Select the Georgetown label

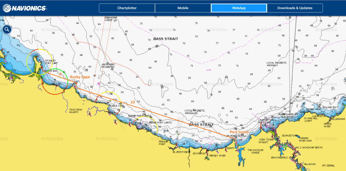pos(289,136)
